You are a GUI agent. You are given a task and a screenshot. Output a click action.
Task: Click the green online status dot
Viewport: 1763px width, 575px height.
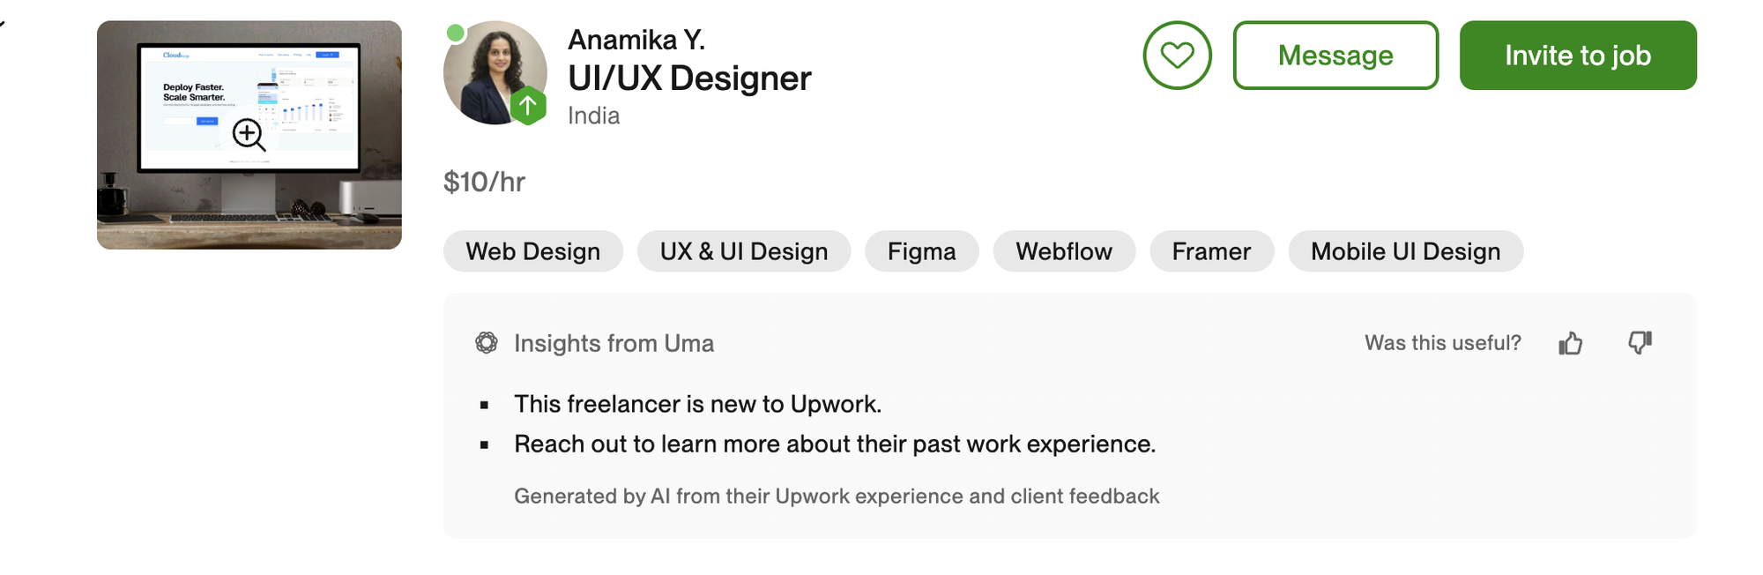coord(456,34)
